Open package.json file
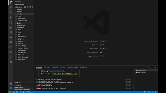Image resolution: width=166 pixels, height=93 pixels. coord(22,50)
